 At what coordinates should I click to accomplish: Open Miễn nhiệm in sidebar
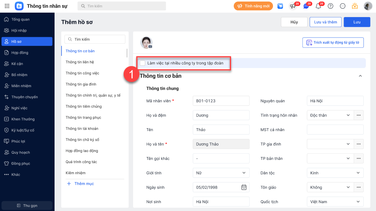[27, 86]
